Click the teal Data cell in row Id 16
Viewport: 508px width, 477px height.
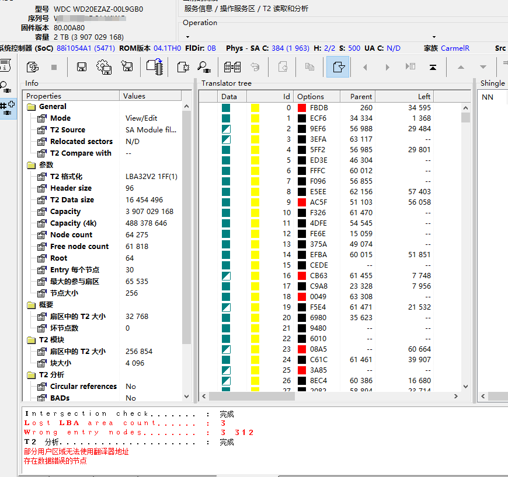pyautogui.click(x=226, y=276)
